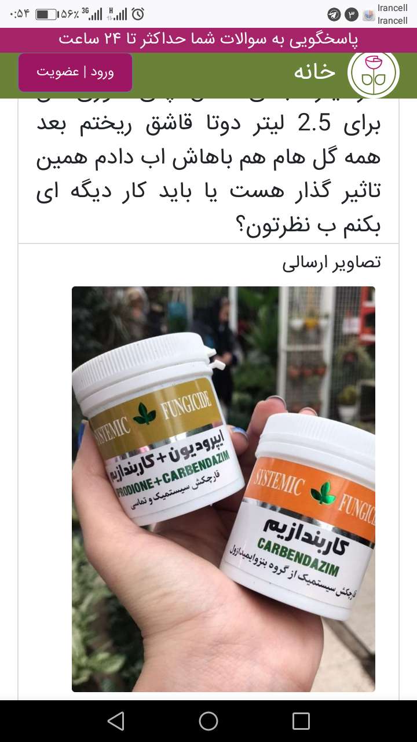
Task: Open the ورود | عضویت login button
Action: click(x=75, y=72)
